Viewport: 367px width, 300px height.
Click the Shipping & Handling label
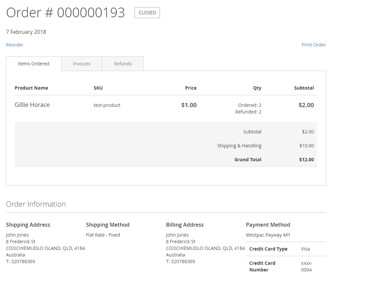(x=239, y=146)
